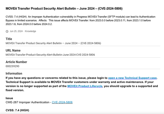Click the Title field label
Screen dimensions: 164x114
click(x=9, y=39)
